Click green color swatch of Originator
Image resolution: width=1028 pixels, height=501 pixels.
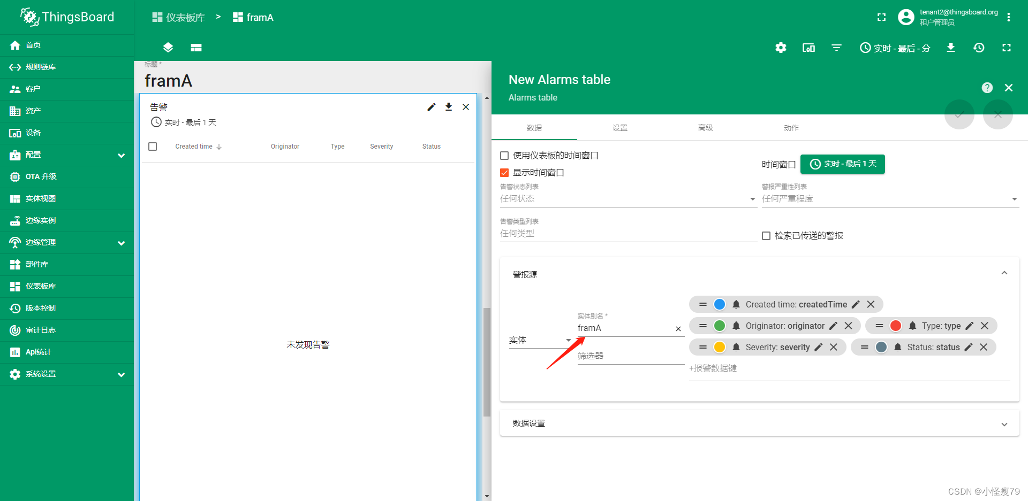pos(720,326)
